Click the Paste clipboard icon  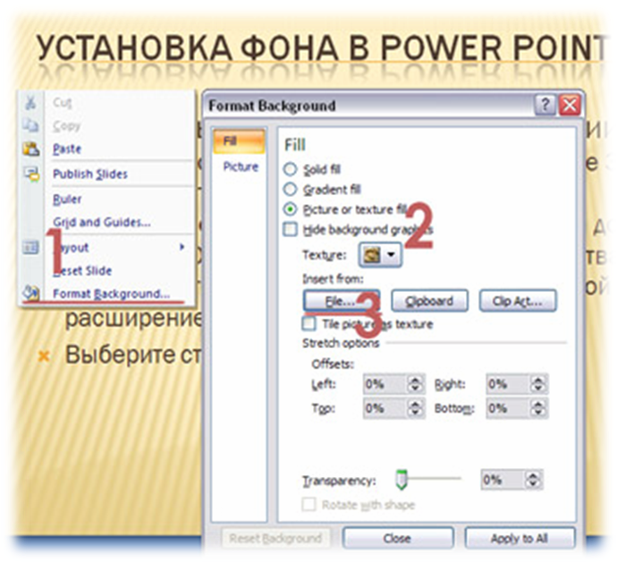(x=30, y=149)
